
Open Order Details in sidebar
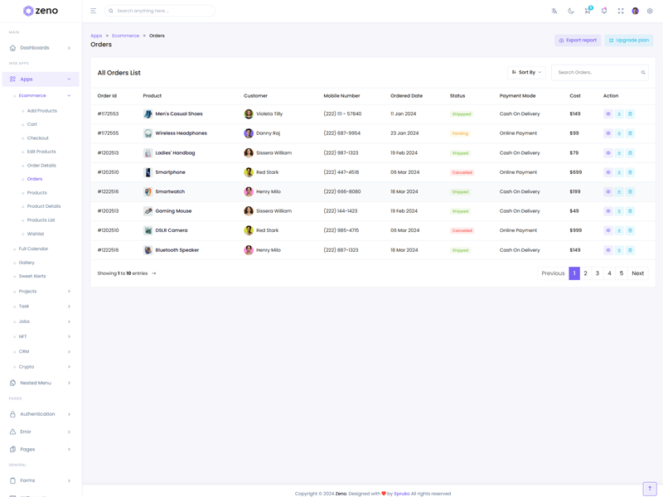pyautogui.click(x=41, y=166)
